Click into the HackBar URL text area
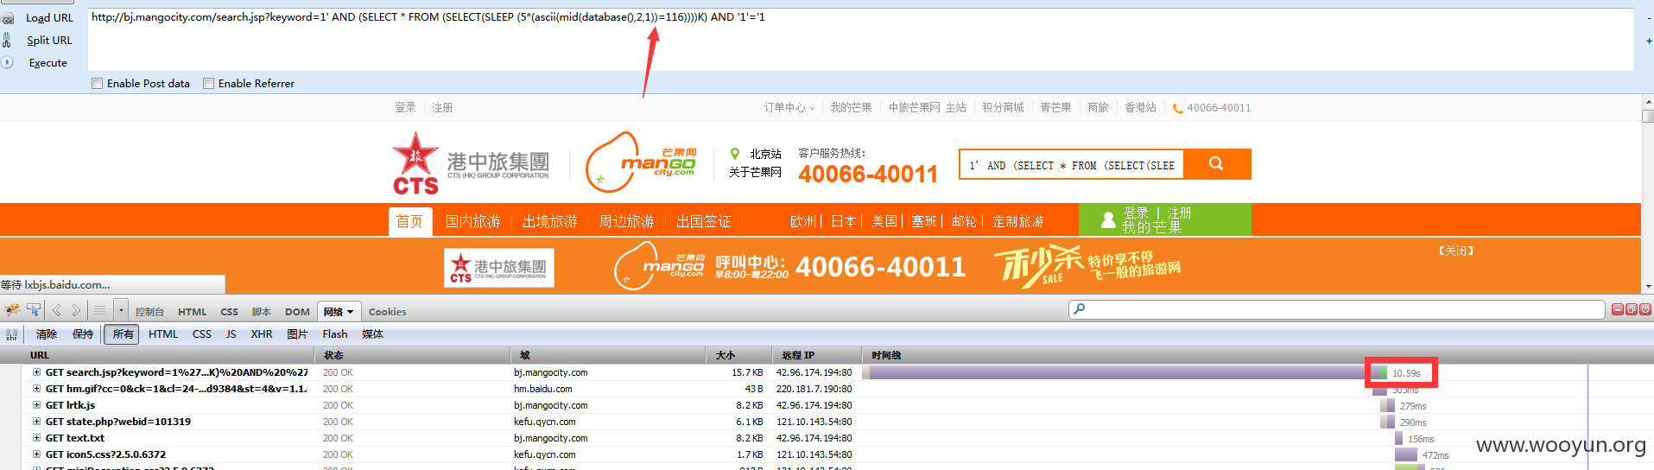 (860, 39)
